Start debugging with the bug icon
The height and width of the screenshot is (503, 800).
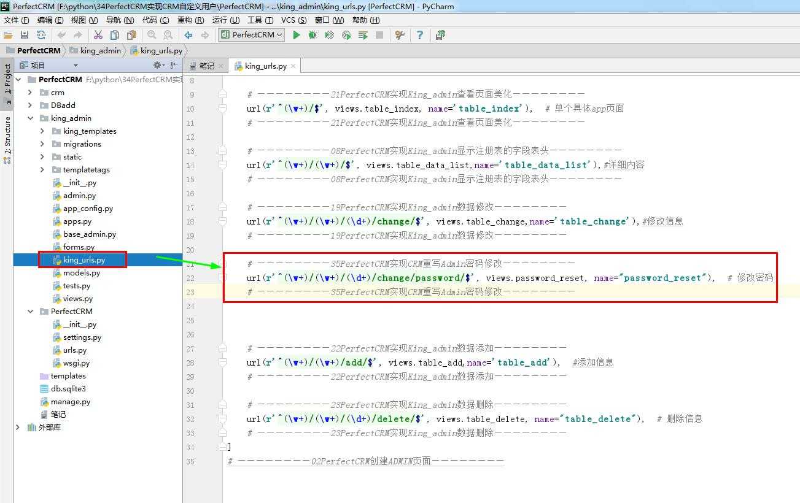point(313,35)
